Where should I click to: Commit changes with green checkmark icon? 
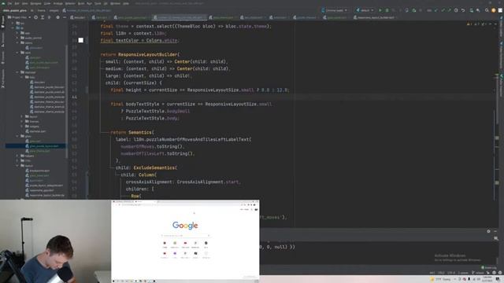point(443,10)
